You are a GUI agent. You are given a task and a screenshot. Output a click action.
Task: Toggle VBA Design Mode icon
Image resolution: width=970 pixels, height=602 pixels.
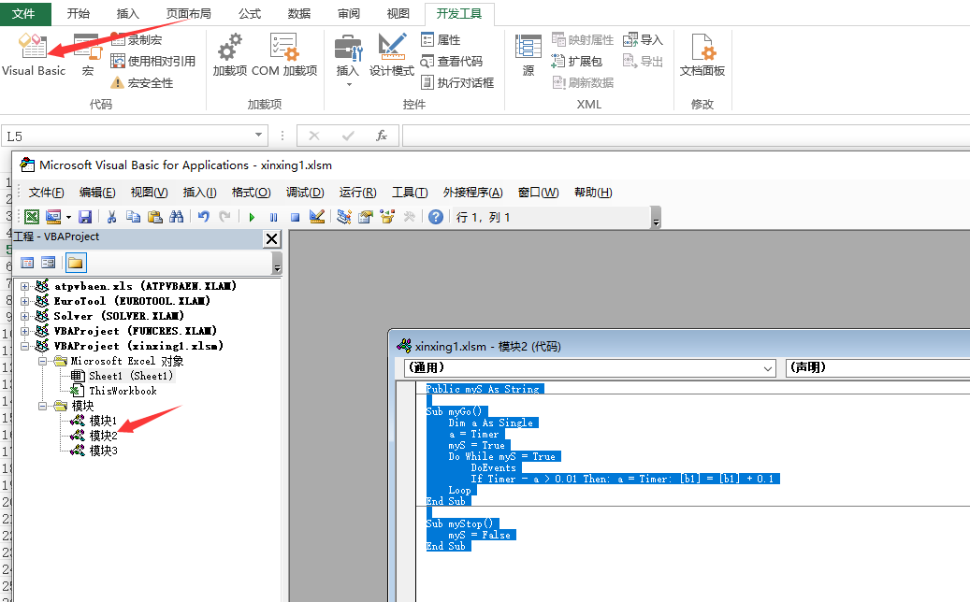(317, 217)
